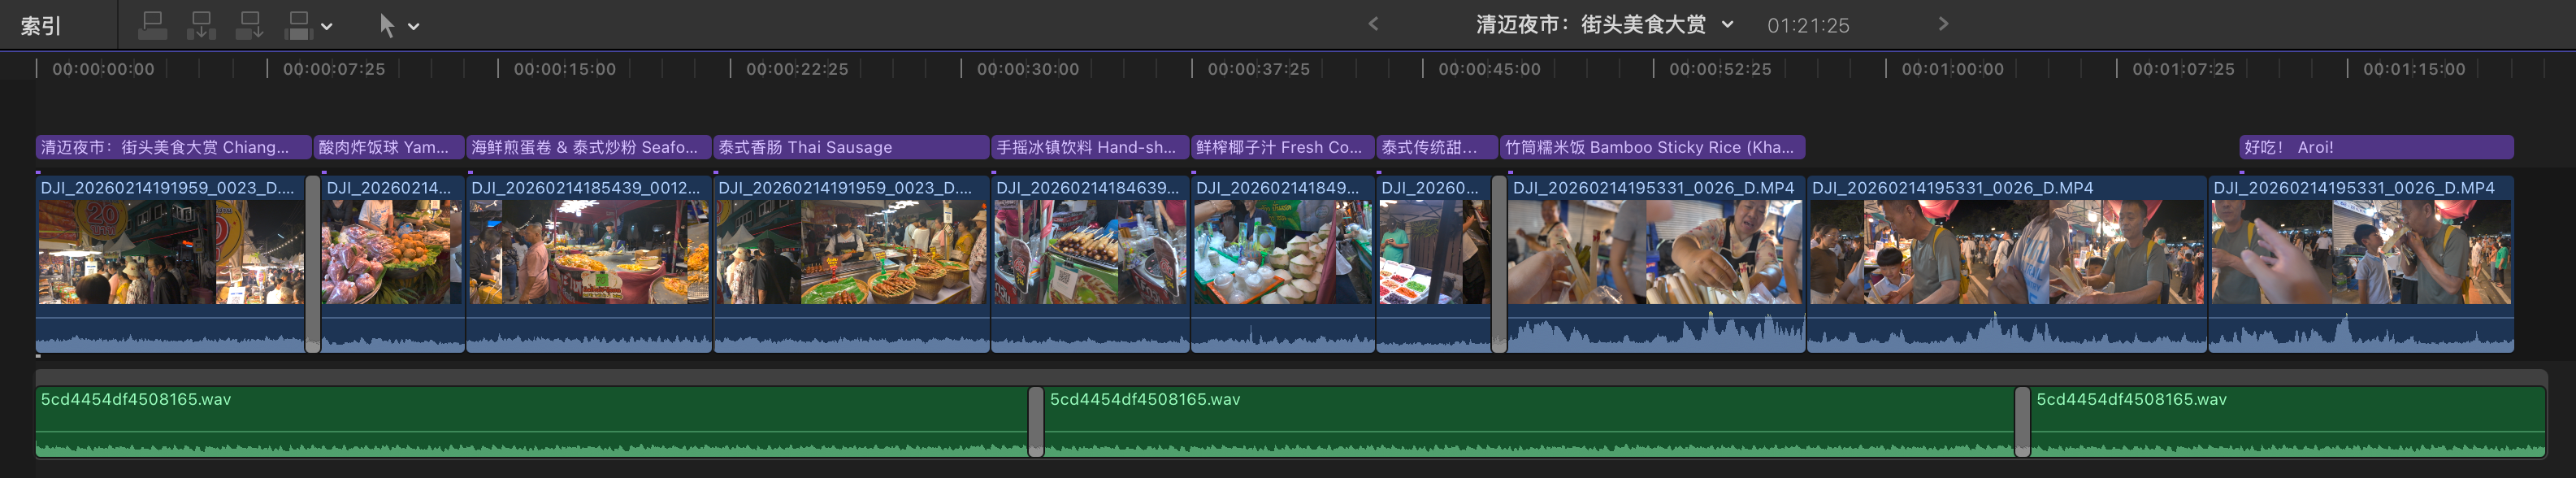Select the 好吃！ Aroi! title clip
Viewport: 2576px width, 478px height.
point(2375,147)
